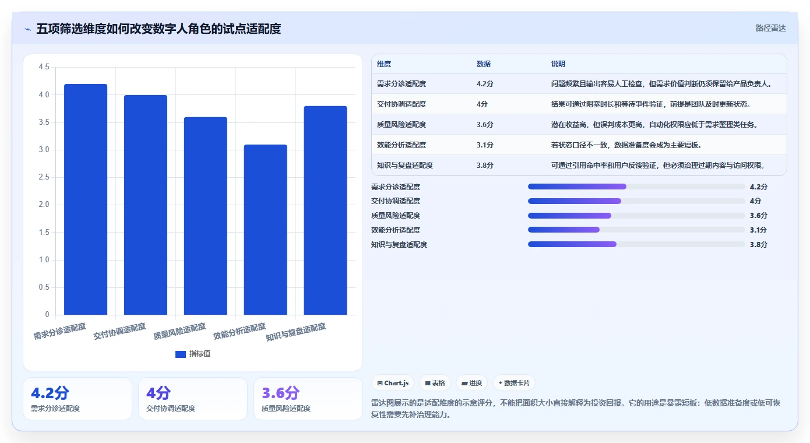Toggle the 指标值 legend swatch under the chart
810x443 pixels.
tap(181, 354)
